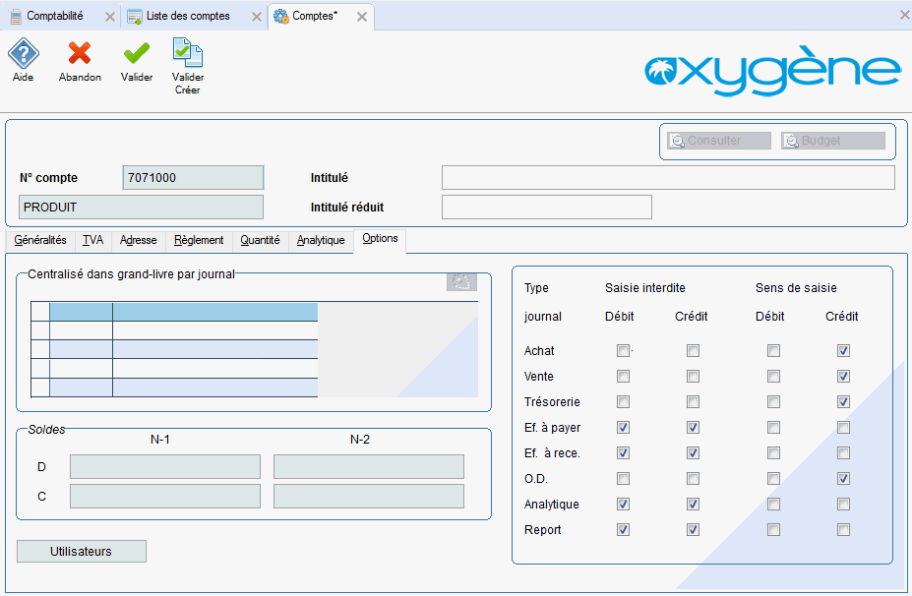
Task: Click the Utilisateurs button
Action: point(82,552)
